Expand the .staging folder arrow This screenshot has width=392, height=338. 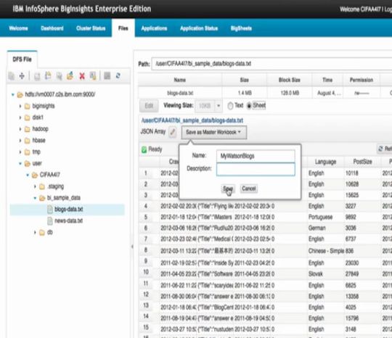35,186
